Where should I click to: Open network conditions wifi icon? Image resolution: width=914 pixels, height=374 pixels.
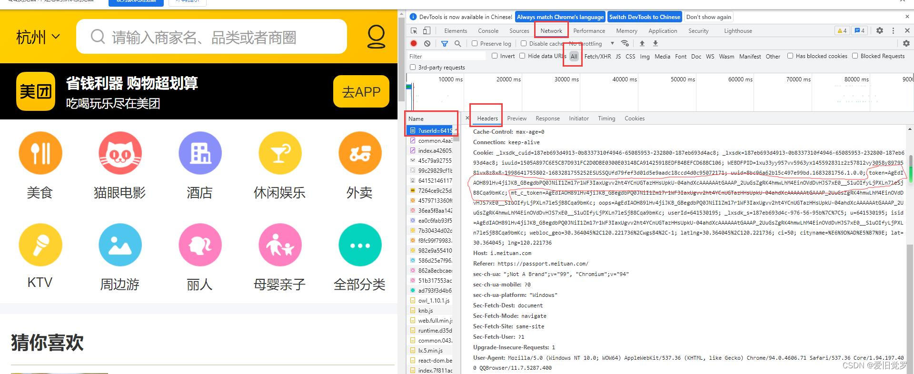click(x=625, y=43)
